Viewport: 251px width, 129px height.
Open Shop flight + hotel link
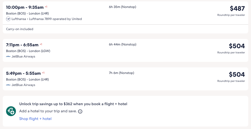click(x=35, y=119)
